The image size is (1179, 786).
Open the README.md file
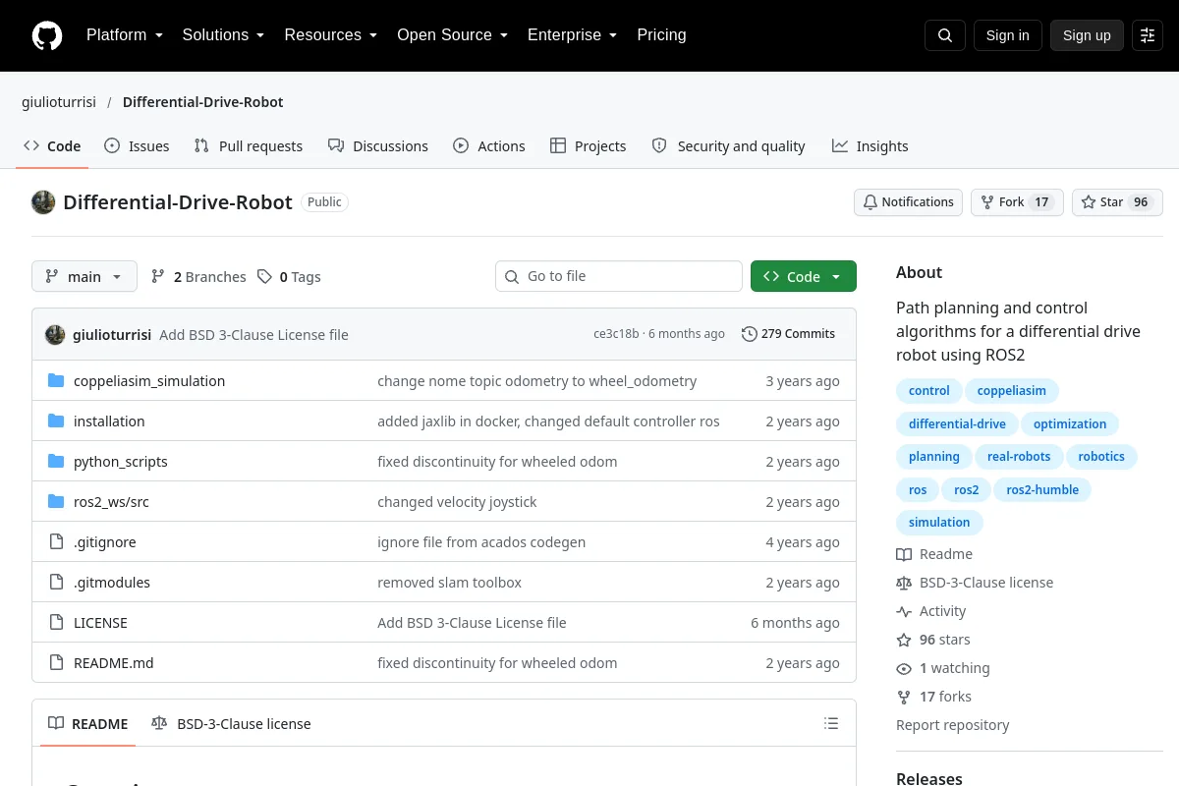click(114, 663)
